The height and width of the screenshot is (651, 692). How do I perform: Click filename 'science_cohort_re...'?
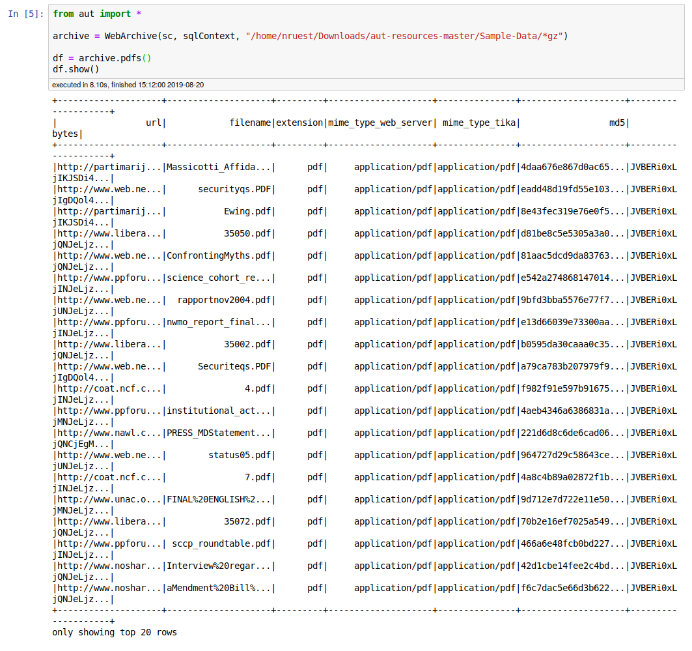click(x=219, y=278)
